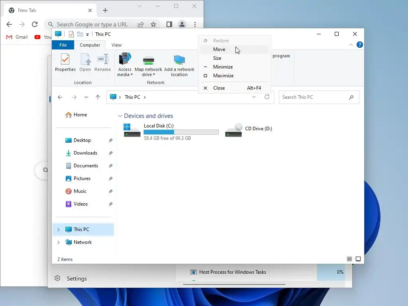
Task: Click the Chrome share page icon
Action: pos(141,24)
